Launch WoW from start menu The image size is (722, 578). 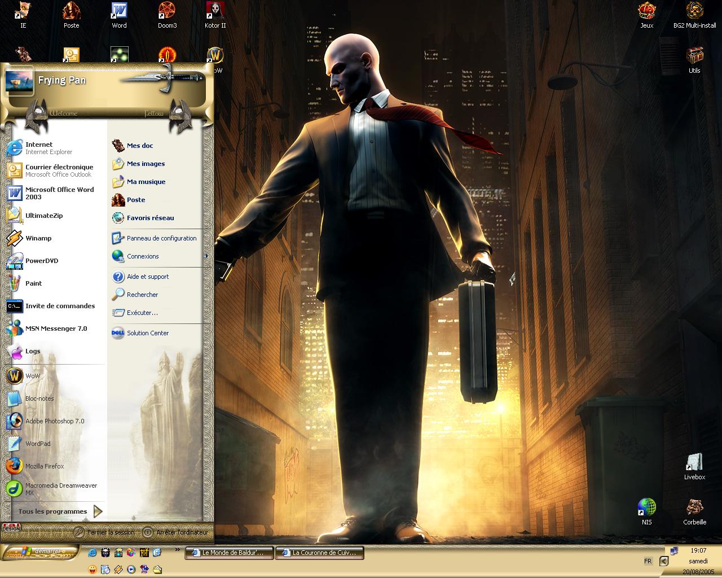pyautogui.click(x=54, y=376)
